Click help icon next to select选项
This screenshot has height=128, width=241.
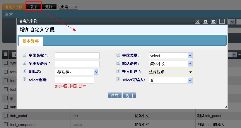24,79
